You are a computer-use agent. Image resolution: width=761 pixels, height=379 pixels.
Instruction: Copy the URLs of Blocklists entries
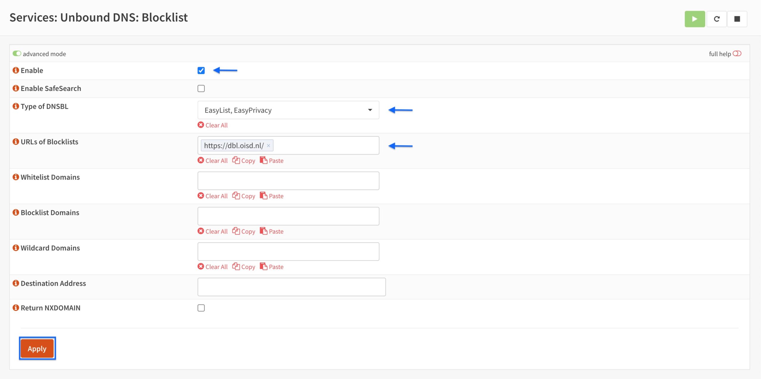pos(244,161)
